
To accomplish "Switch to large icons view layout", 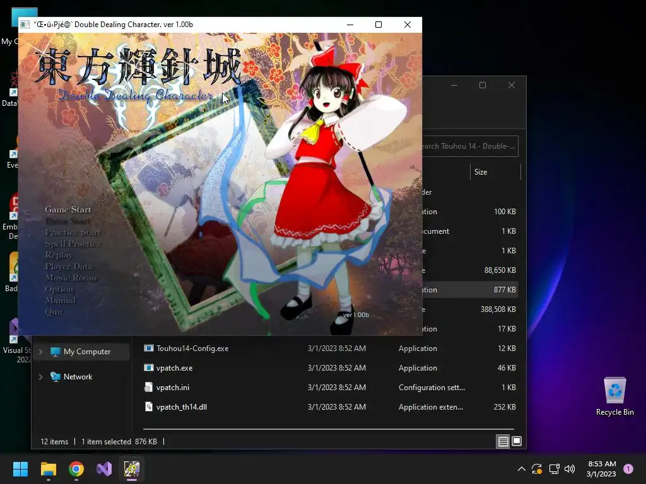I will tap(517, 442).
